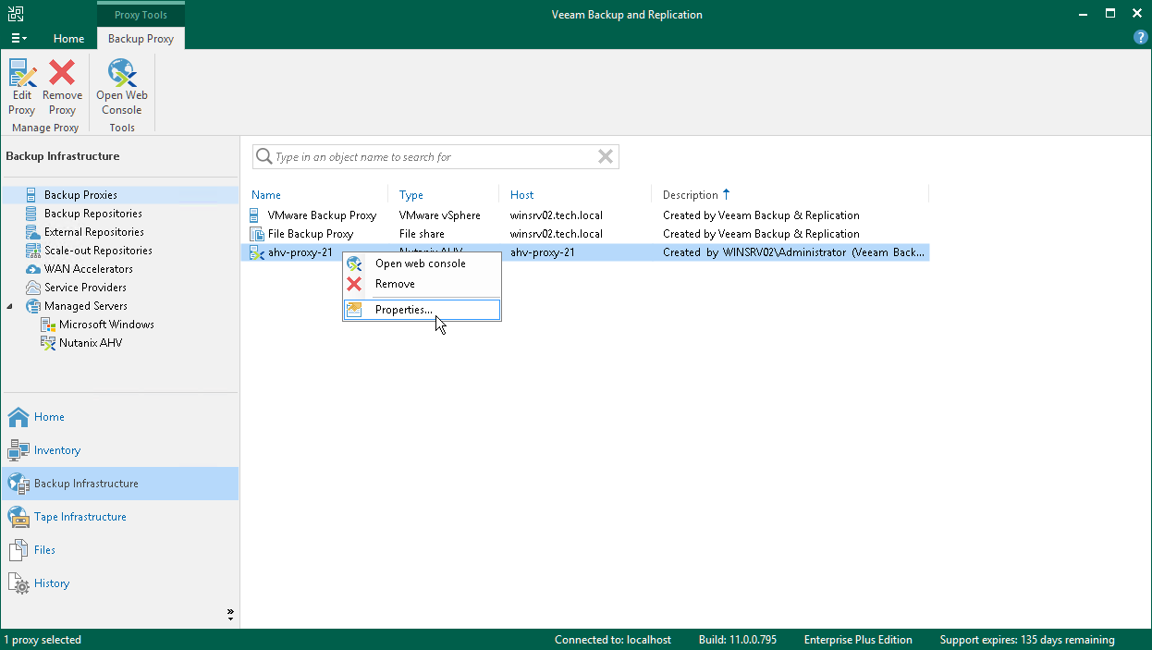Click the Microsoft Windows tree icon

click(x=48, y=325)
